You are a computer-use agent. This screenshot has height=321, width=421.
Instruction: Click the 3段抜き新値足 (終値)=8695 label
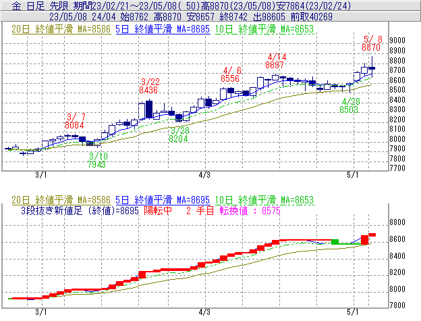point(80,211)
